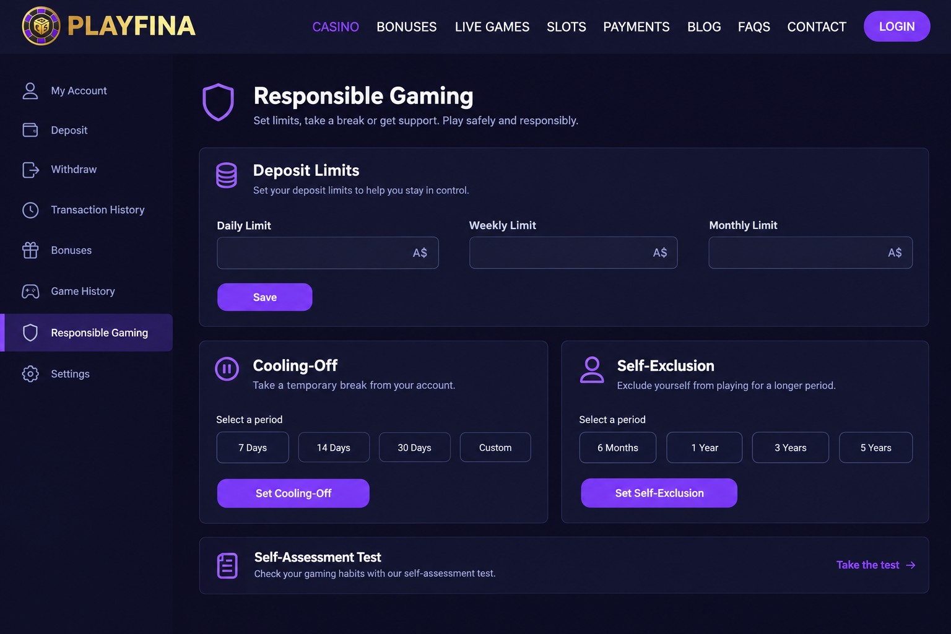The image size is (951, 634).
Task: Click the Set Self-Exclusion button
Action: coord(659,493)
